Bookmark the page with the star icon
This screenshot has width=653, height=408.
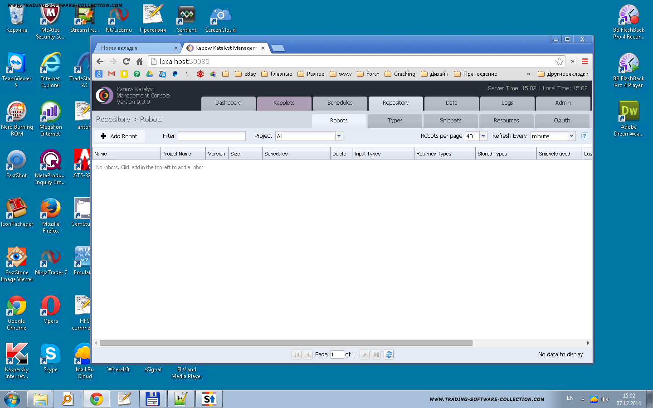click(559, 62)
